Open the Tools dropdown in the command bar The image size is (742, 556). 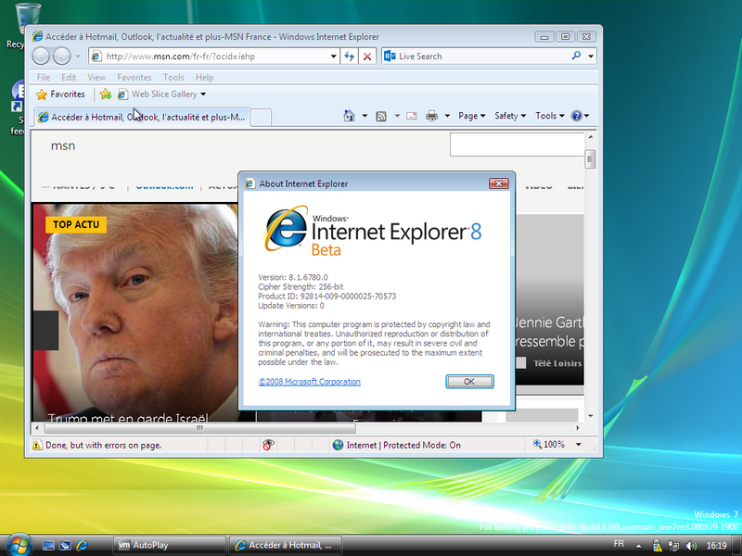549,116
